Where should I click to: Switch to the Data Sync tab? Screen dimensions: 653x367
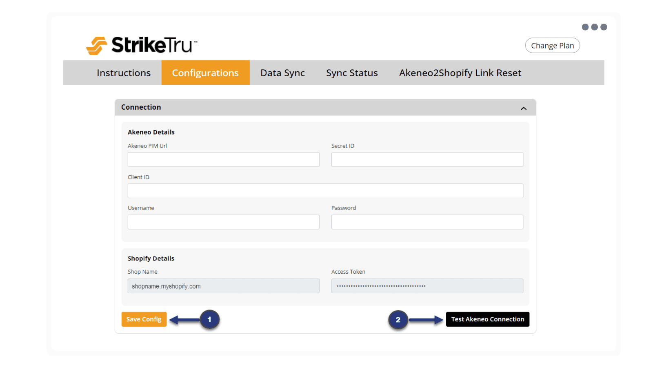282,73
